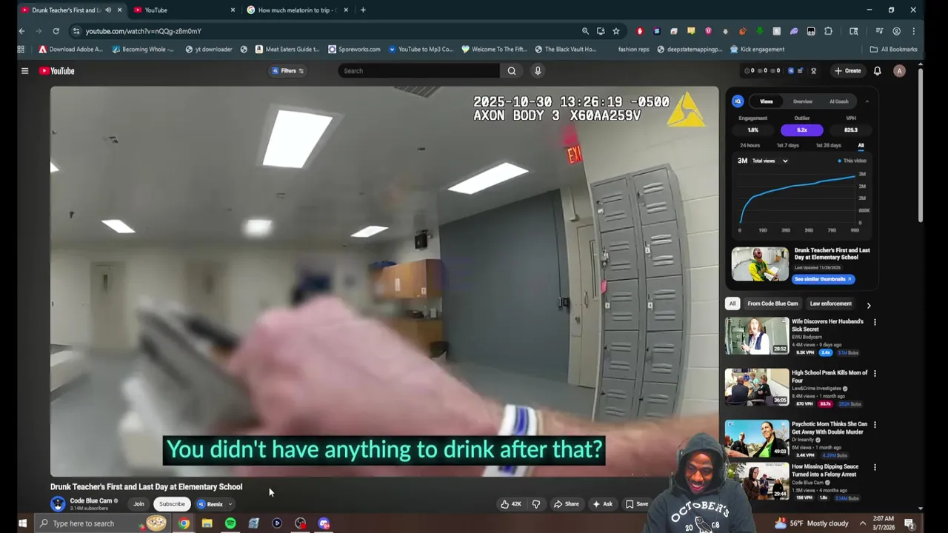Open options for High School Prank video

[x=875, y=373]
